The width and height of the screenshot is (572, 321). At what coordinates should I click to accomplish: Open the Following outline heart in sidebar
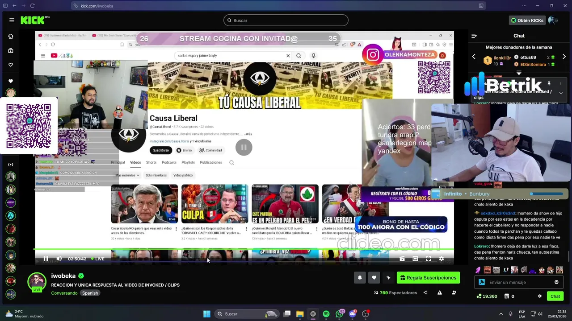click(x=11, y=65)
